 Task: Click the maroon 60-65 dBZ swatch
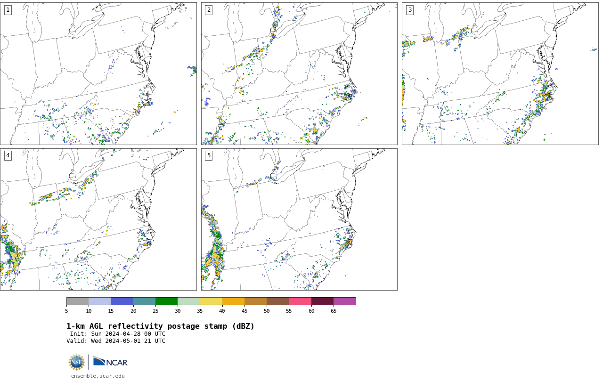click(x=322, y=301)
